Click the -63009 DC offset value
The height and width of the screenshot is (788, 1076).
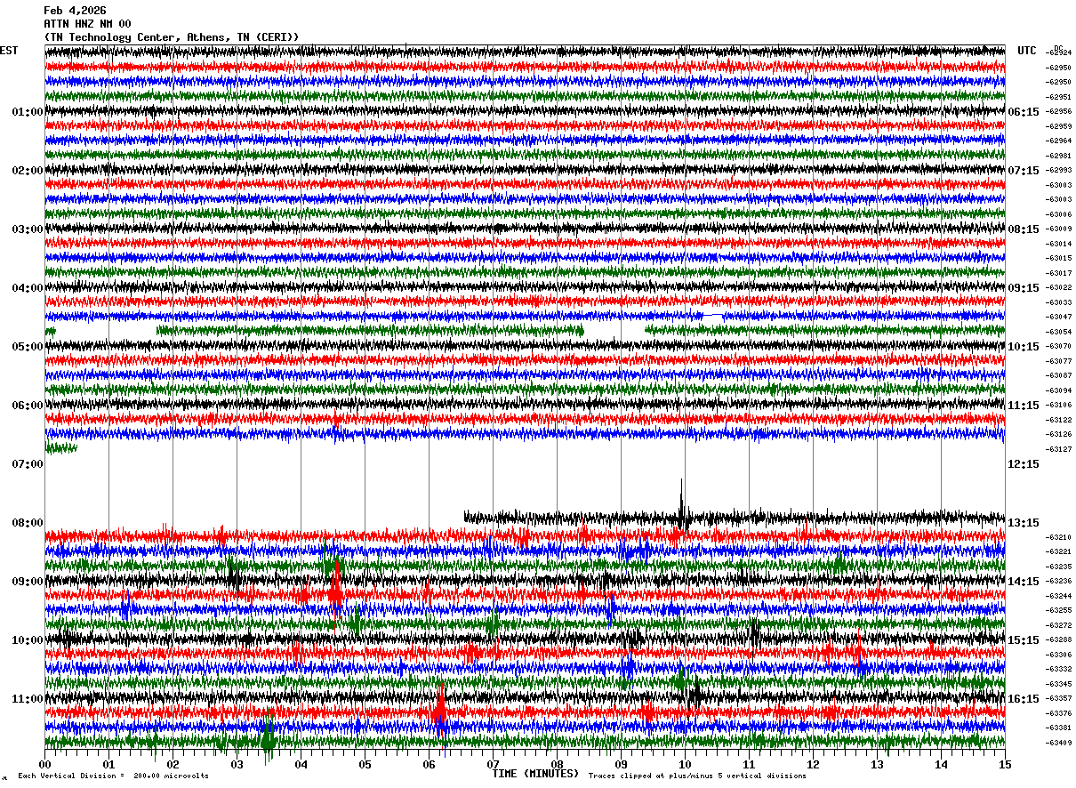click(1059, 229)
